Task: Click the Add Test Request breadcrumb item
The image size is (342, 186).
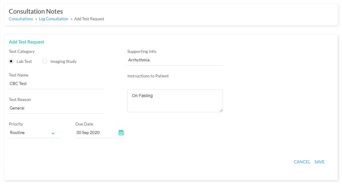Action: (x=89, y=19)
